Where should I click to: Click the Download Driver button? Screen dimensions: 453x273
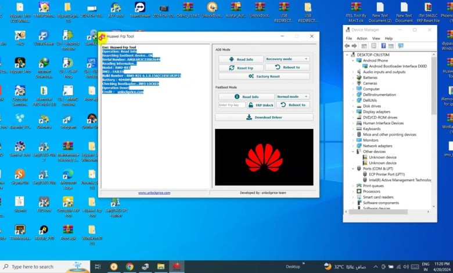[x=264, y=117]
